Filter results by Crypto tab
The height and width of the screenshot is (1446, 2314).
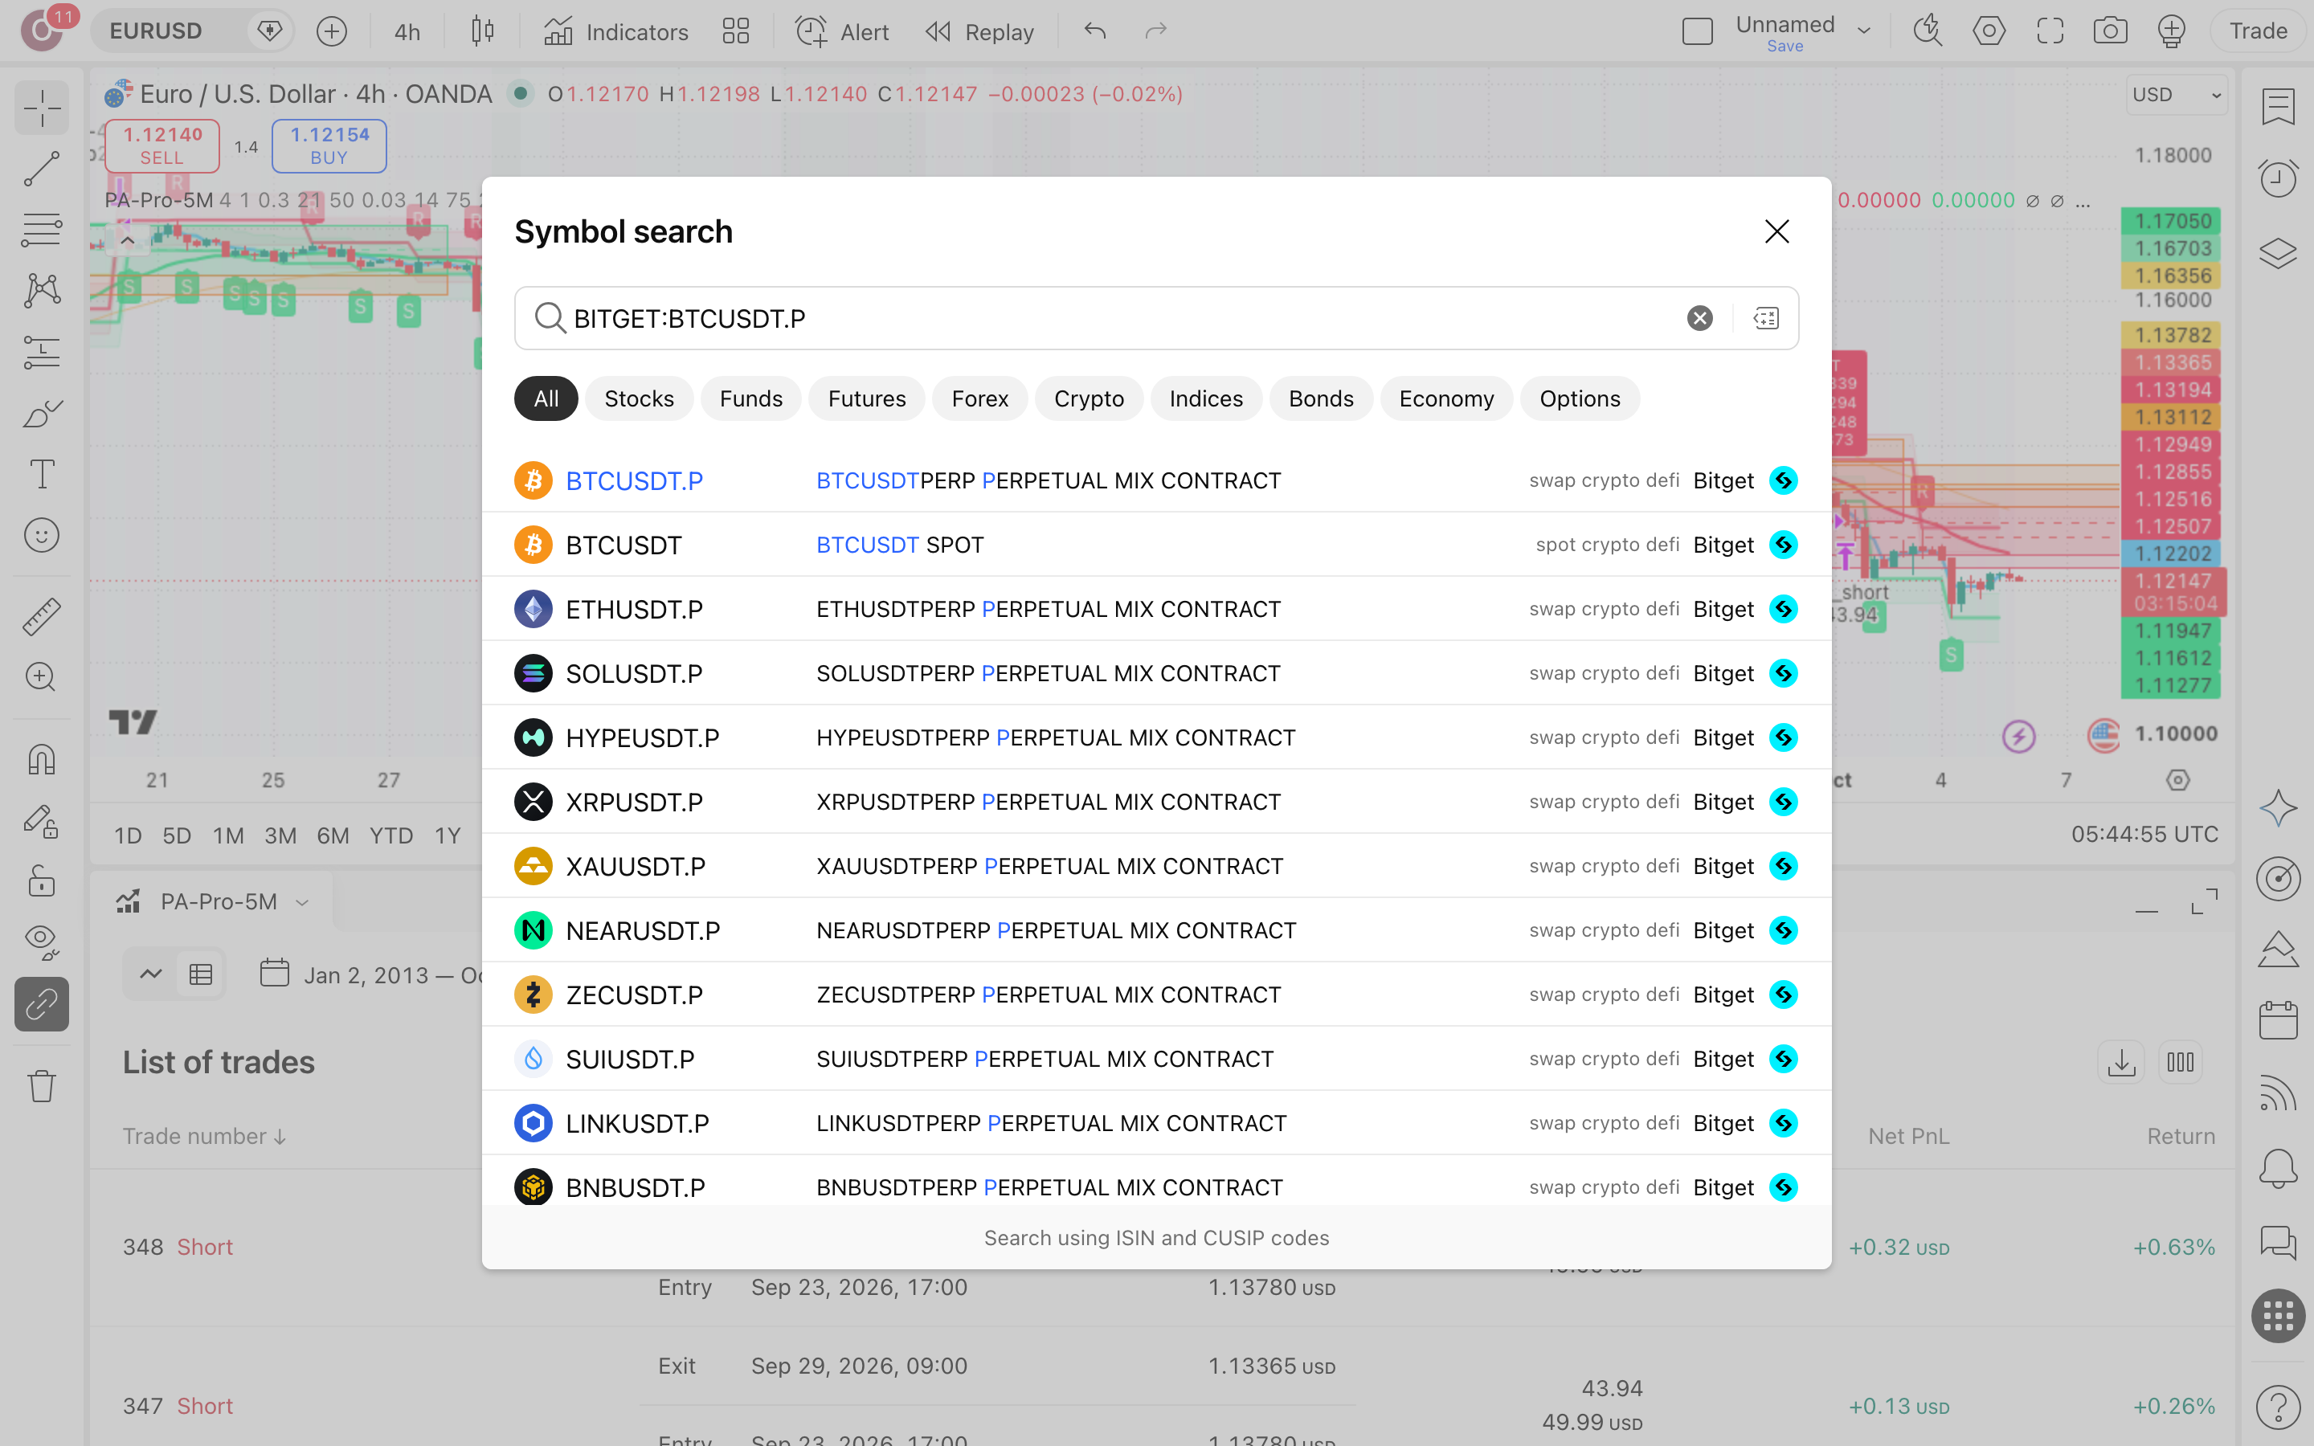coord(1088,398)
